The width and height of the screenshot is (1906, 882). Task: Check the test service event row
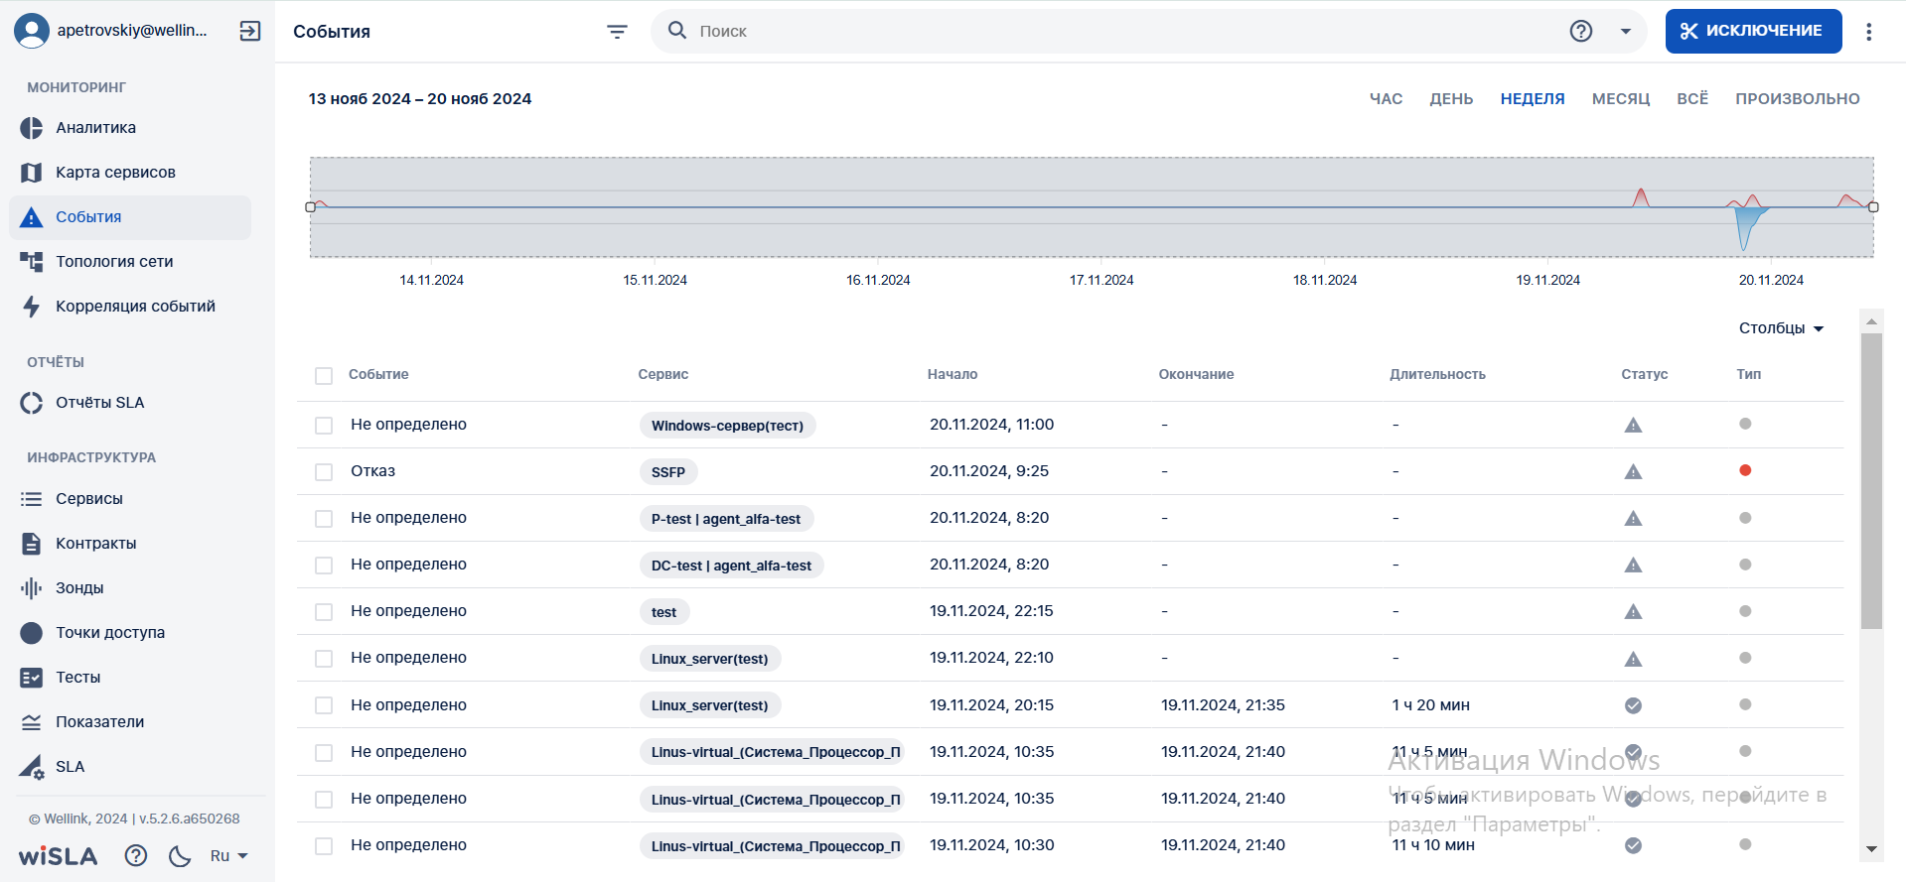324,612
